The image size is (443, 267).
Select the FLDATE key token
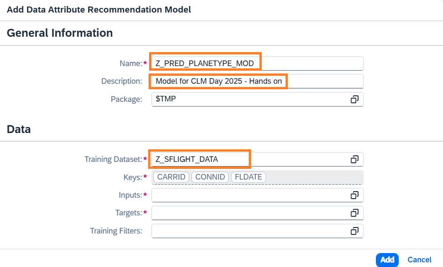tap(249, 177)
